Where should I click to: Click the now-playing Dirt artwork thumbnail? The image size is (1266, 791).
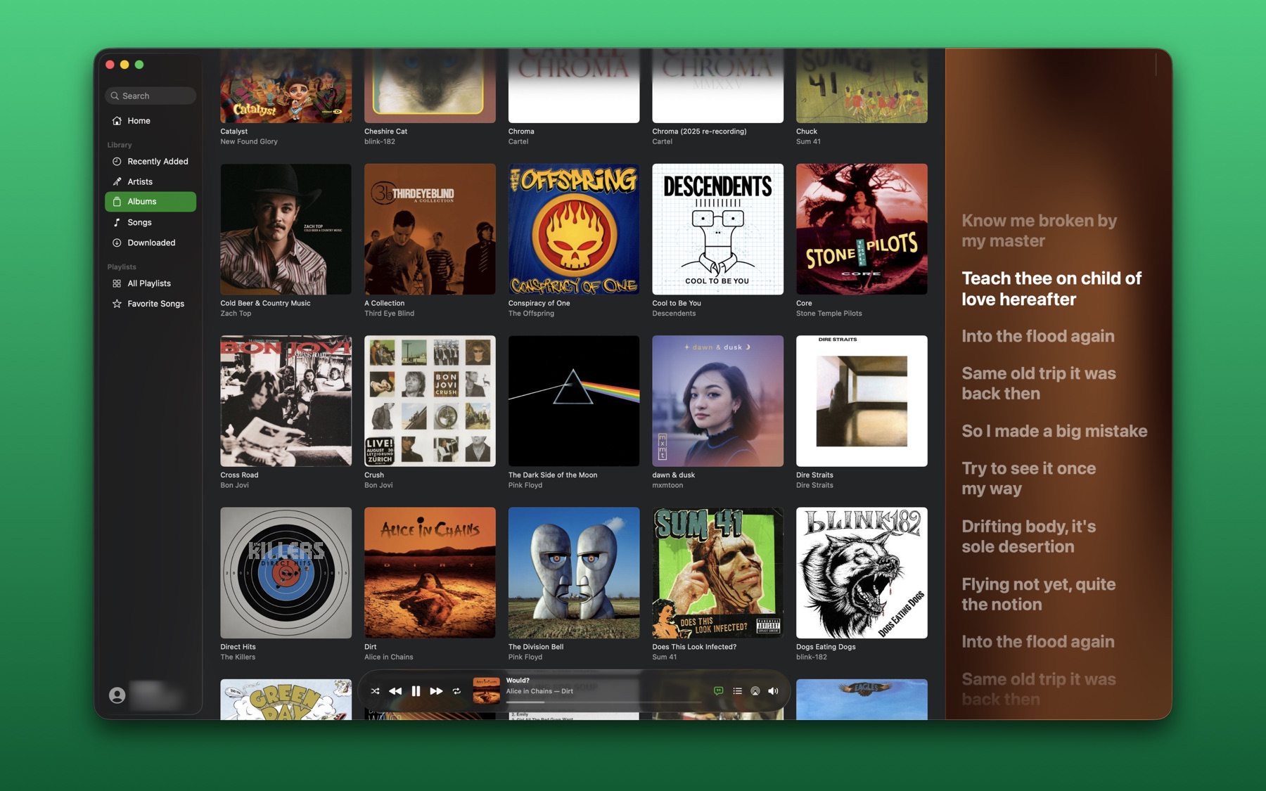(486, 691)
